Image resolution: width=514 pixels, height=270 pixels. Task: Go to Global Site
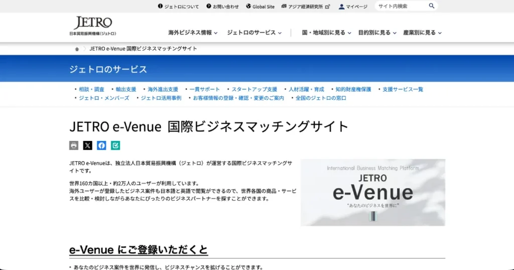(x=264, y=7)
